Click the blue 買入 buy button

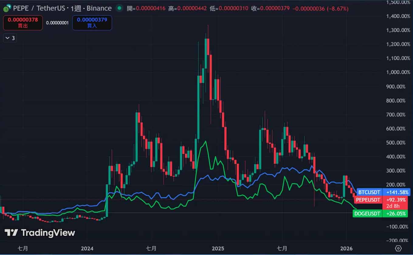tap(92, 23)
